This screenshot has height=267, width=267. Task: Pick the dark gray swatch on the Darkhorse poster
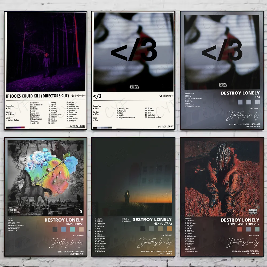tap(55, 229)
